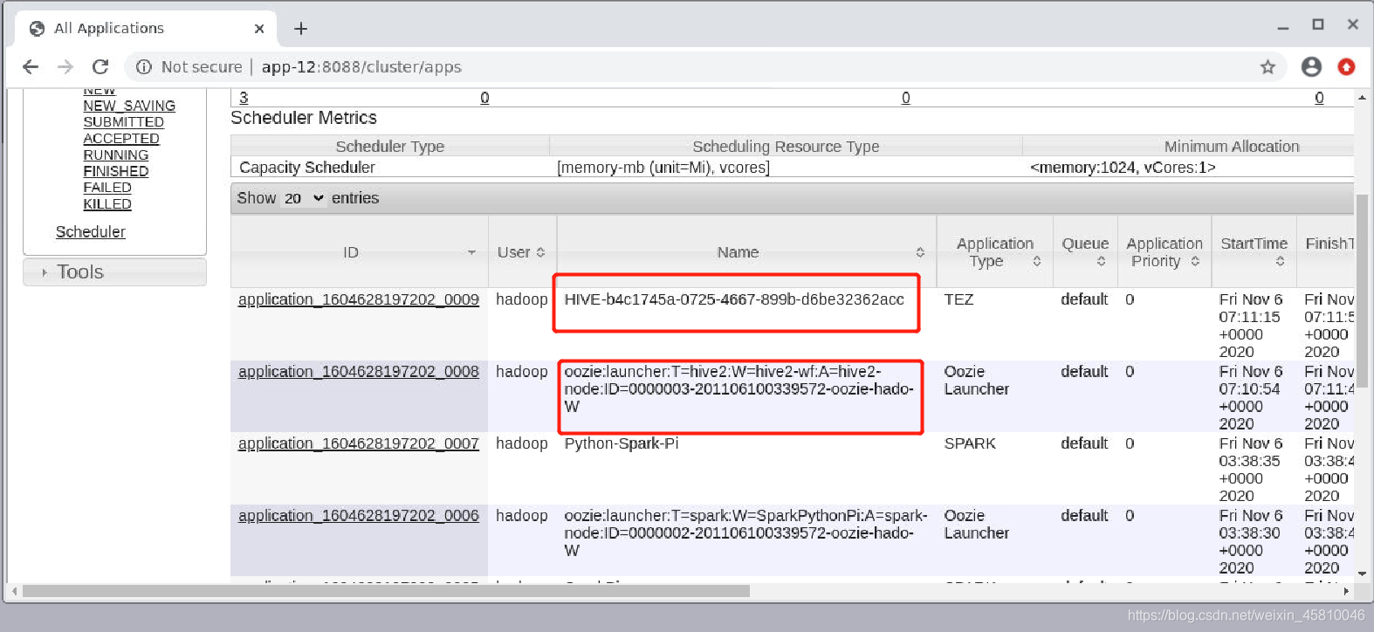
Task: Reload the page with the refresh icon
Action: pyautogui.click(x=100, y=66)
